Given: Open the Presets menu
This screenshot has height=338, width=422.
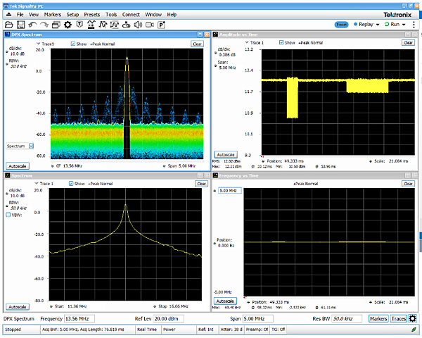Looking at the screenshot, I should click(x=91, y=14).
